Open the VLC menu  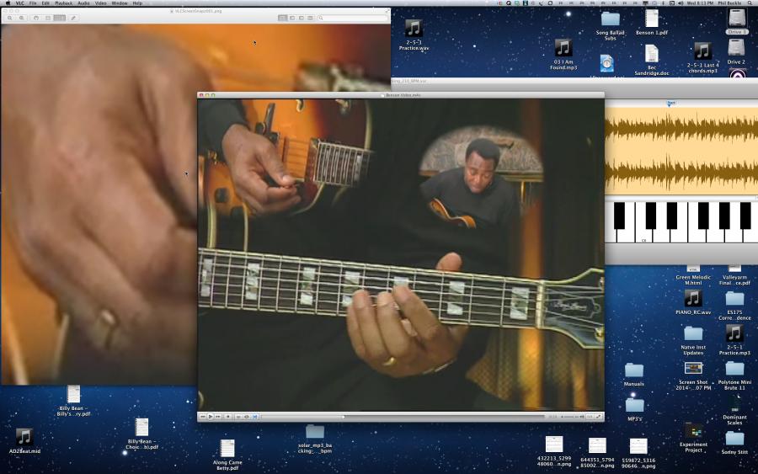coord(20,3)
